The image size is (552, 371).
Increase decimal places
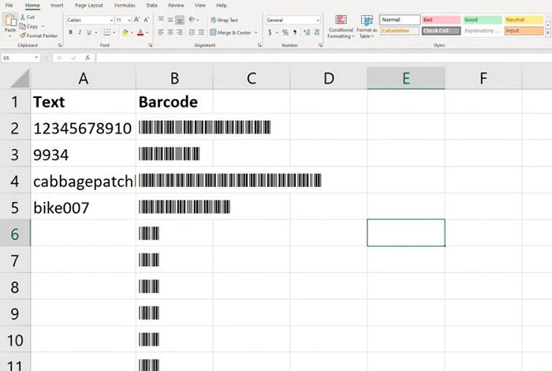point(307,32)
